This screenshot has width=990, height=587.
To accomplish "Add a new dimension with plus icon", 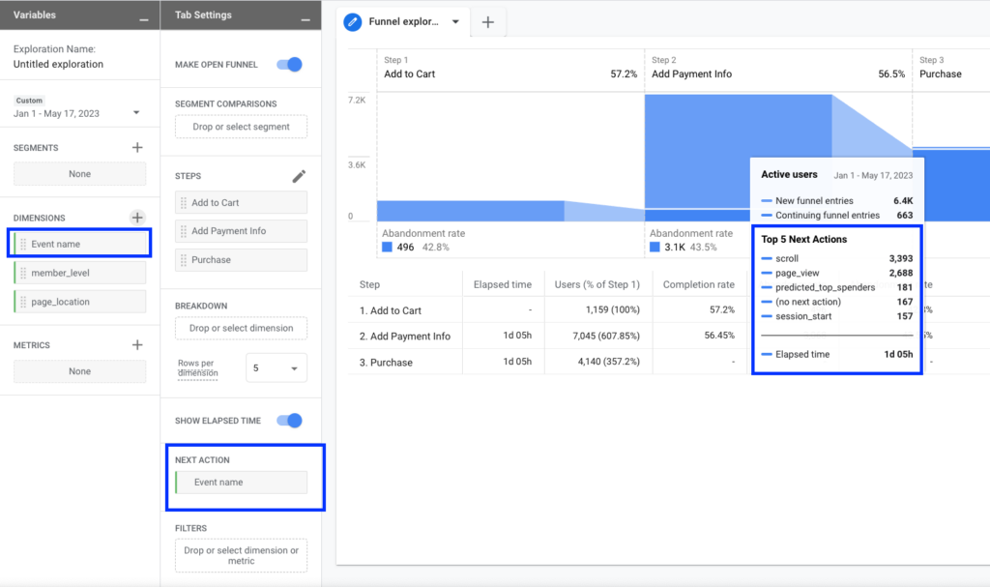I will click(137, 218).
